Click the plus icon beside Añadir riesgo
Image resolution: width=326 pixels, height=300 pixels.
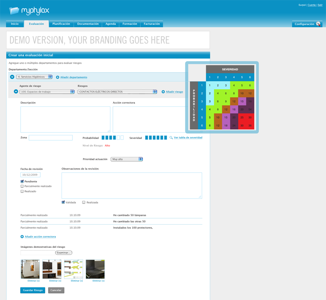[x=163, y=92]
